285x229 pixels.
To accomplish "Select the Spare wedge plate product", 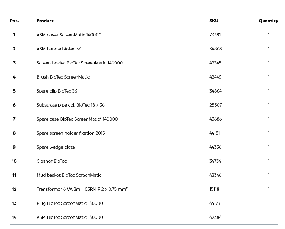I will coord(56,147).
